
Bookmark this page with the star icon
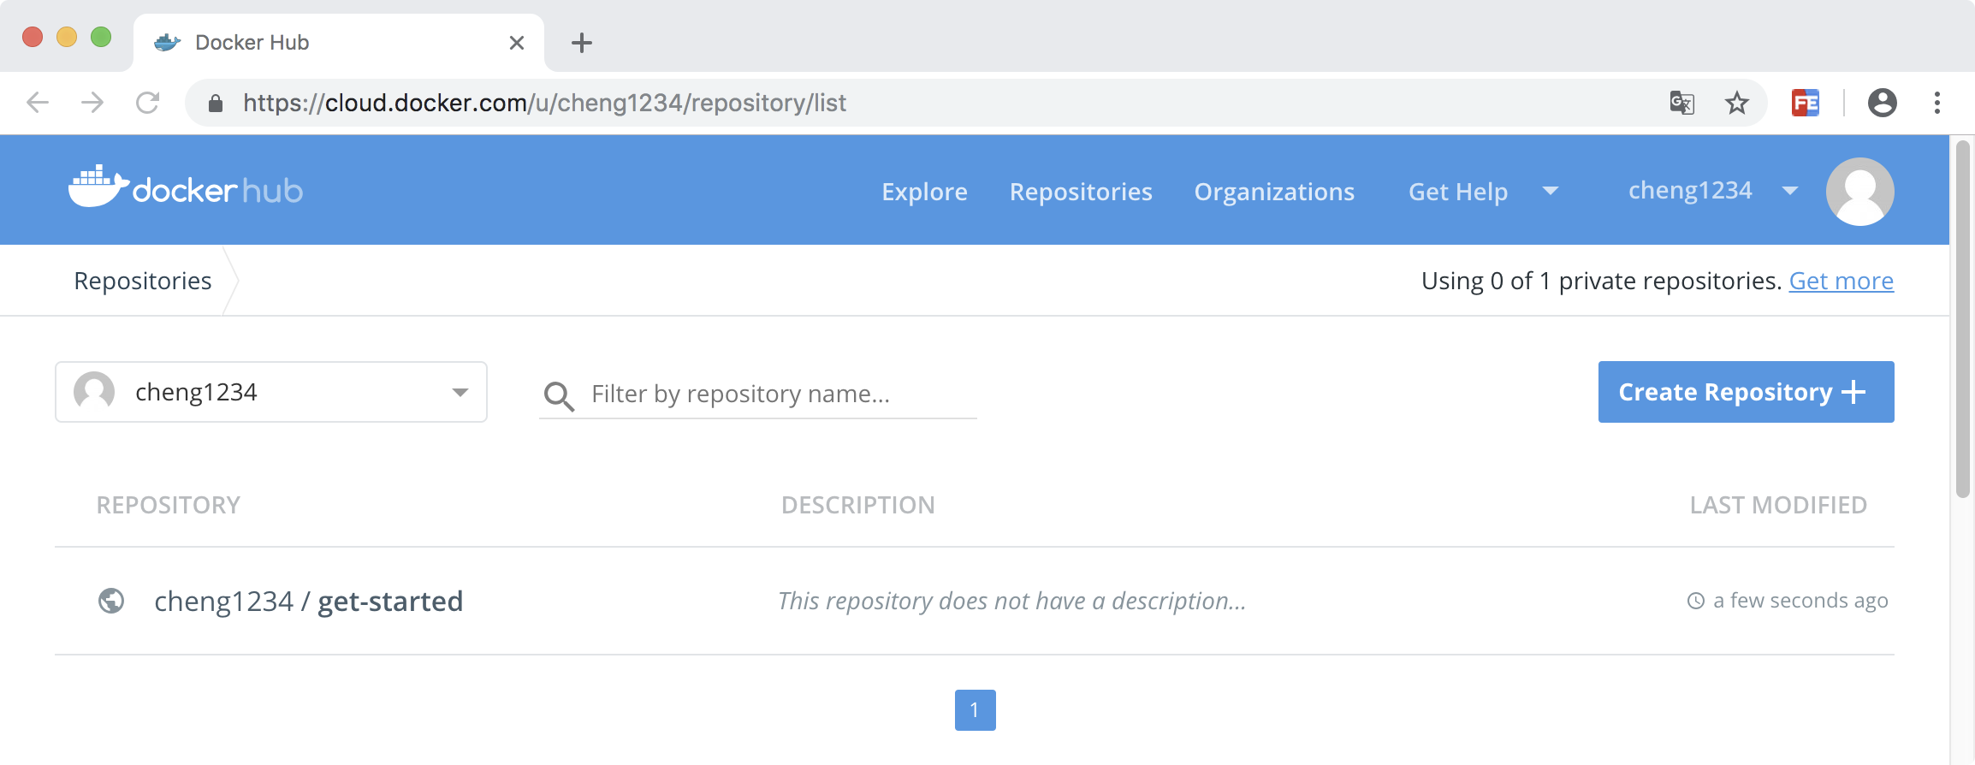point(1736,104)
